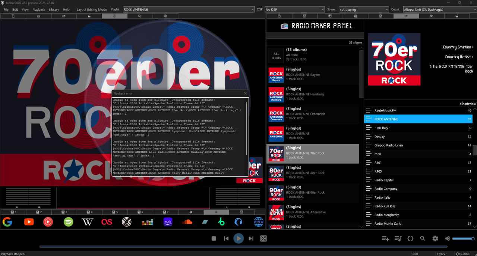Image resolution: width=477 pixels, height=256 pixels.
Task: Select the All Items album entry
Action: point(313,55)
